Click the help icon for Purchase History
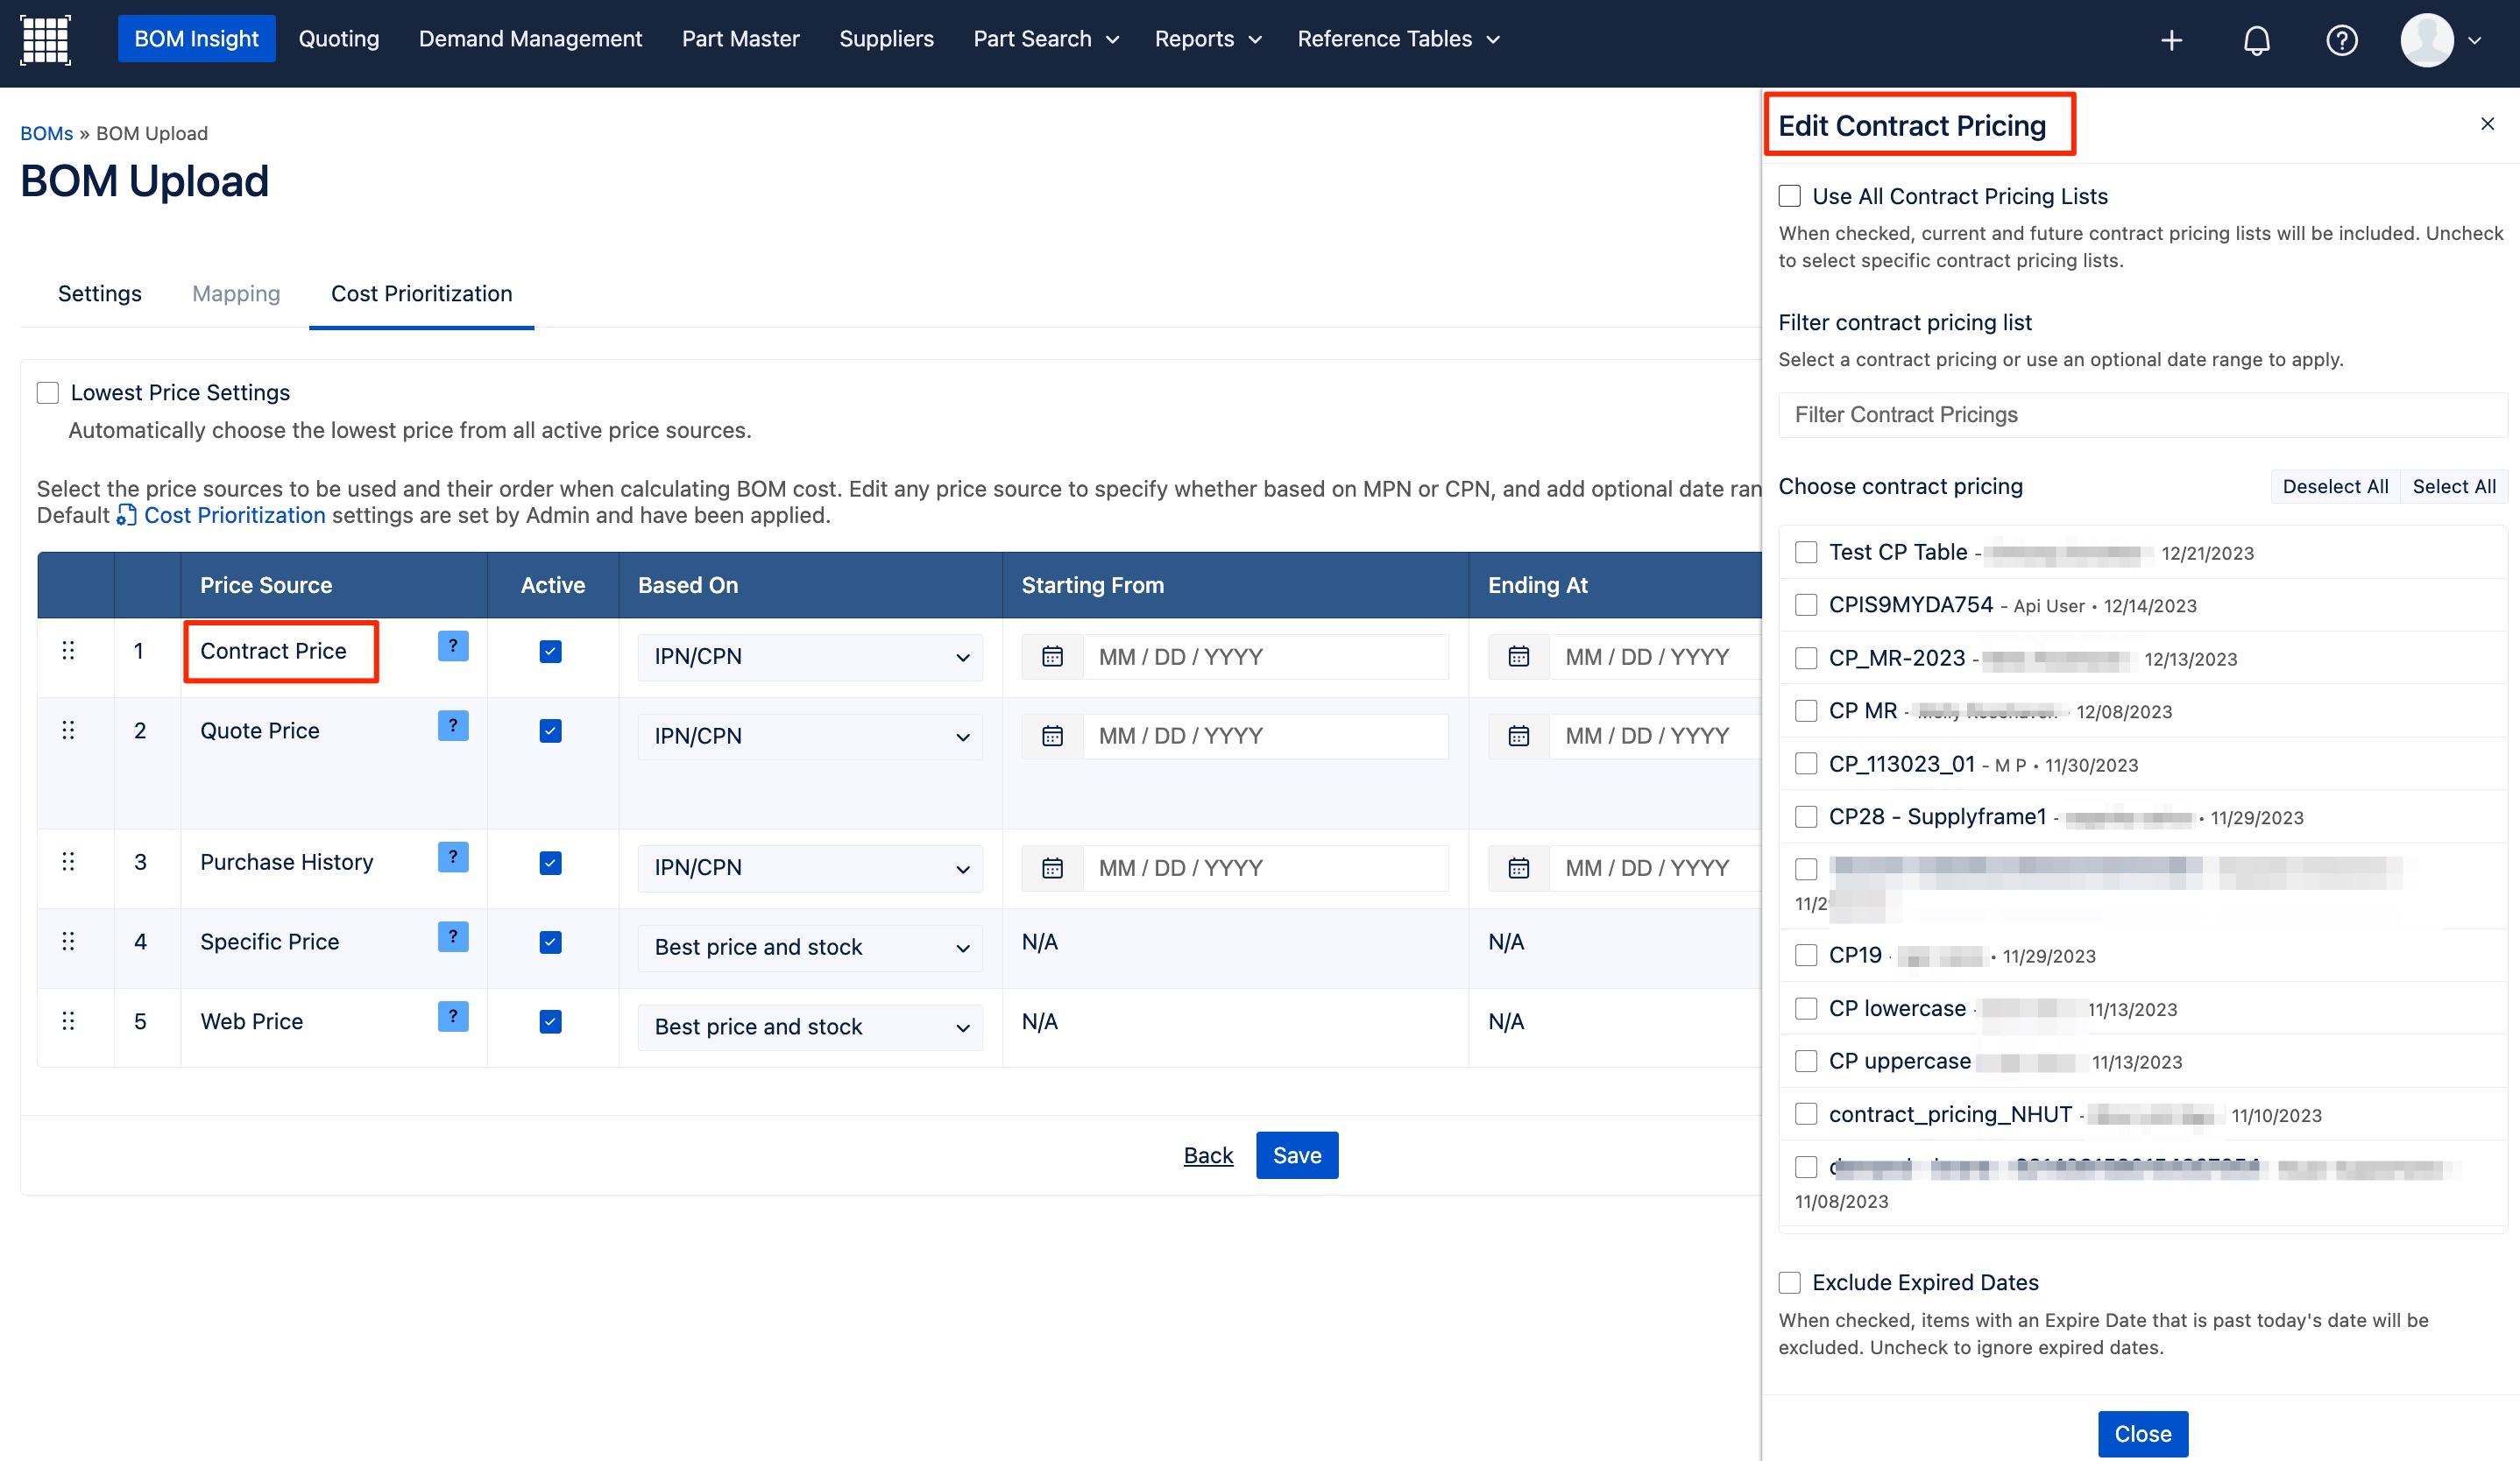 tap(453, 857)
